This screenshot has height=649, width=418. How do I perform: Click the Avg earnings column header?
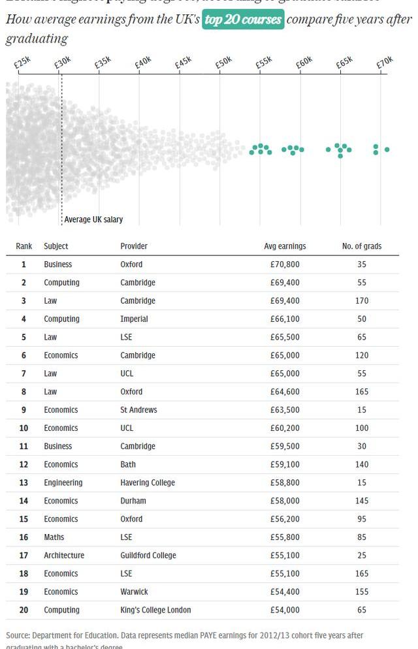point(285,246)
